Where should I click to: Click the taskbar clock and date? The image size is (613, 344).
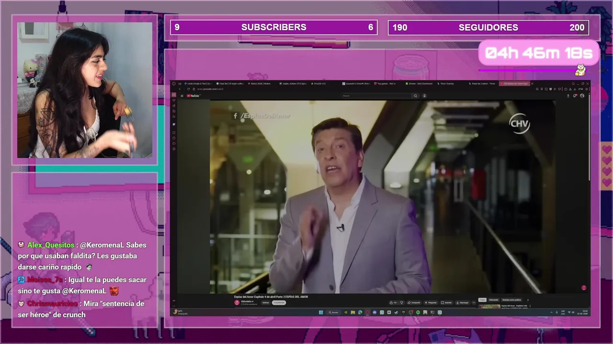coord(585,312)
